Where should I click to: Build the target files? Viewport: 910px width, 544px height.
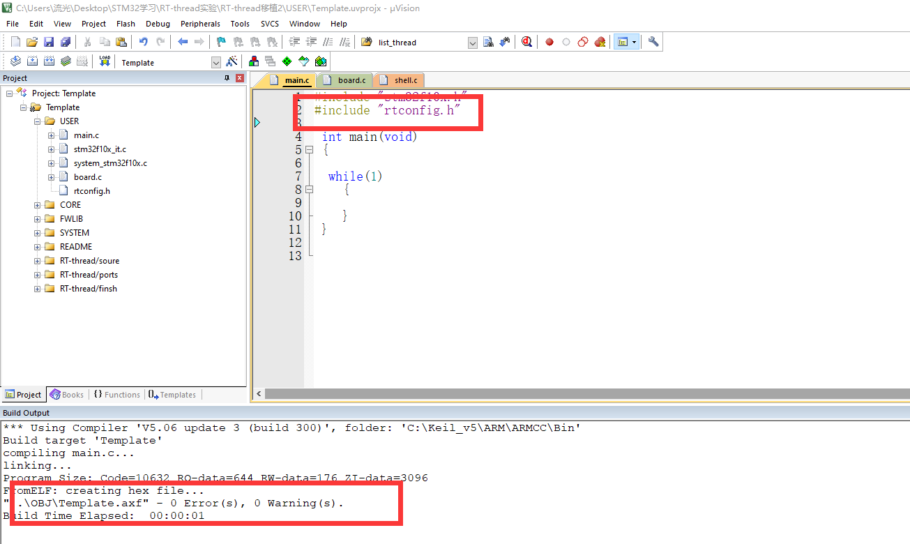coord(32,61)
